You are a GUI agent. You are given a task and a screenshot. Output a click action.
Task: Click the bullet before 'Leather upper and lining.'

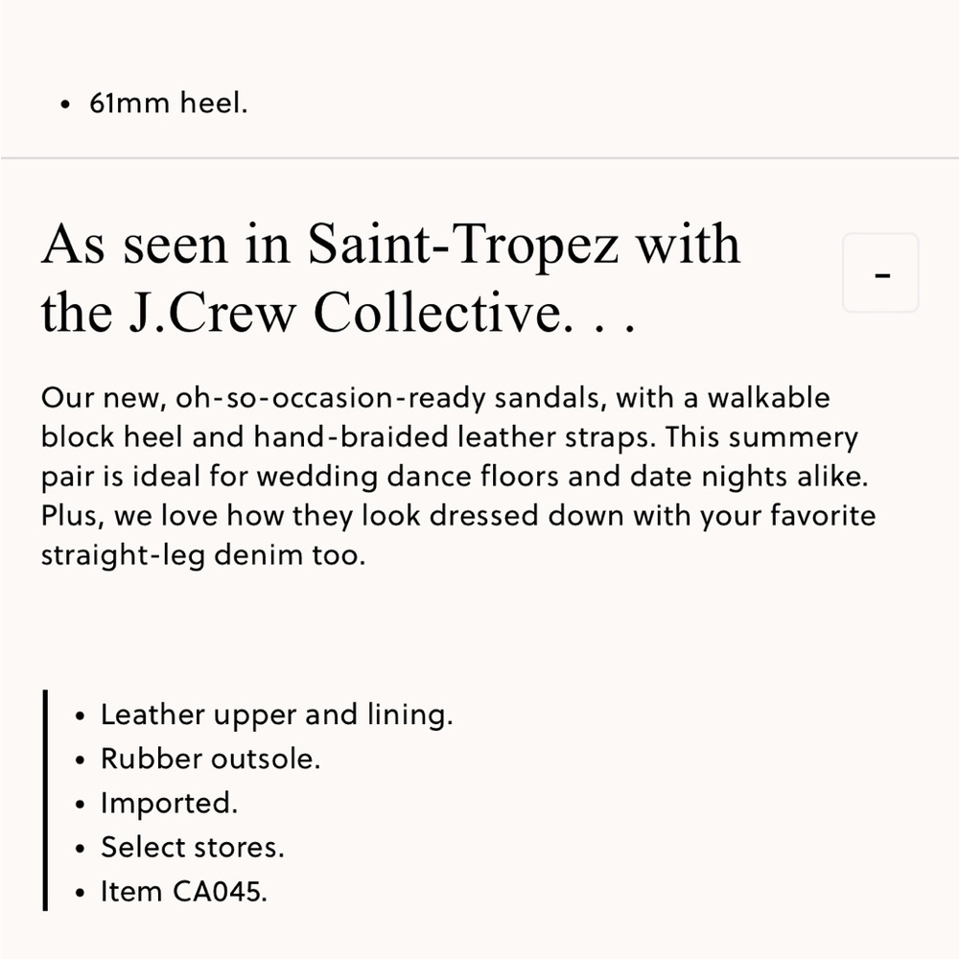click(x=80, y=716)
